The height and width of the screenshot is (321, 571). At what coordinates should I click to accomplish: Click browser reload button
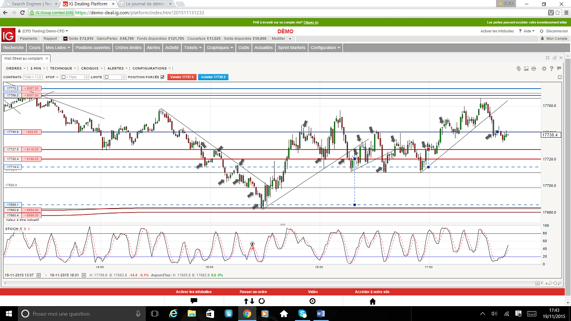point(22,13)
